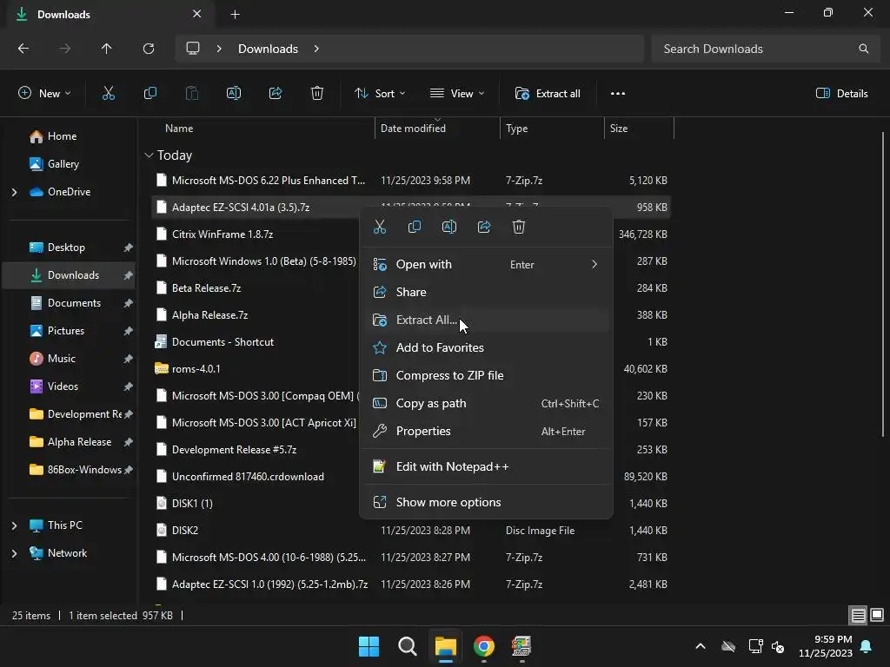Click Rename icon in the context menu
890x667 pixels.
449,227
